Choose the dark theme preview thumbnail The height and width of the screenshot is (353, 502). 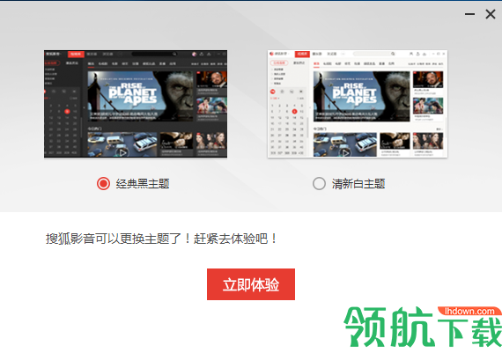coord(136,104)
